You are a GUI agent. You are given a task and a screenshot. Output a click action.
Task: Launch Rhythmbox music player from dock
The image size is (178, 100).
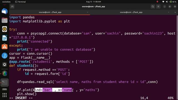pos(4,29)
